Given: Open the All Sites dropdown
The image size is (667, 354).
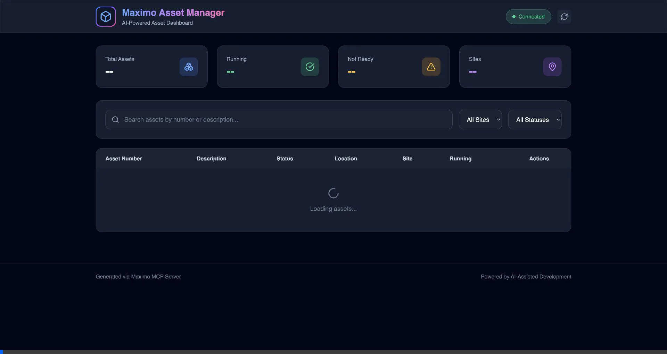Looking at the screenshot, I should click(480, 120).
